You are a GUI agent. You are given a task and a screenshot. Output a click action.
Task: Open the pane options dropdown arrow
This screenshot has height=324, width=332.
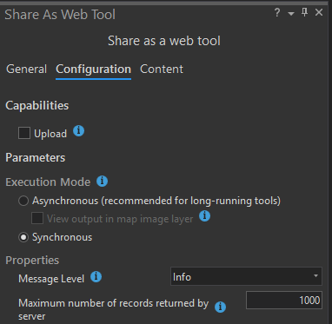coord(291,14)
